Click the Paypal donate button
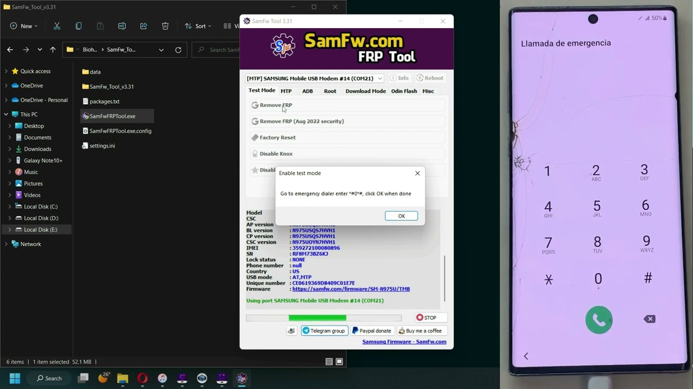Viewport: 693px width, 389px height. tap(372, 331)
